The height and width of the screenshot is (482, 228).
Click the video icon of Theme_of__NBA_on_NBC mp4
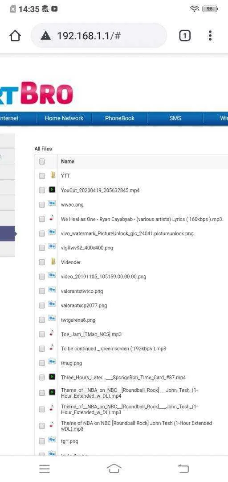click(x=52, y=392)
